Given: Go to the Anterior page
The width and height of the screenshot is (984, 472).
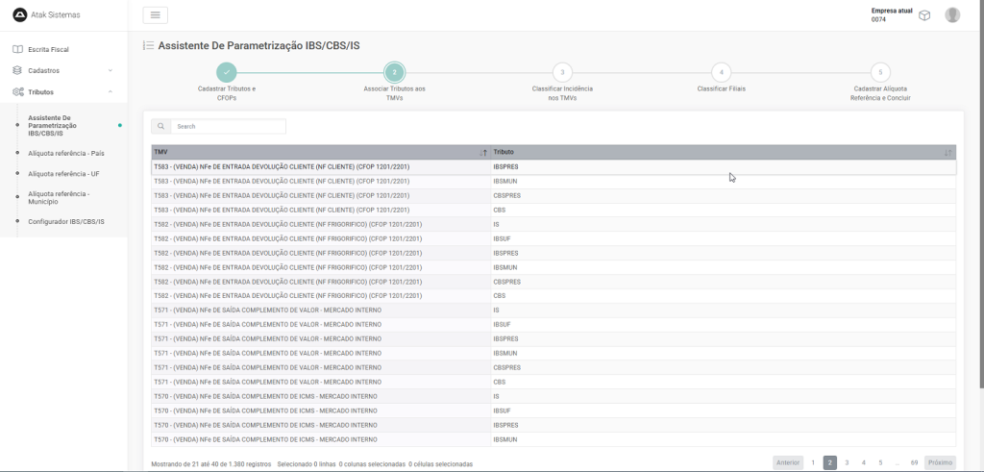Looking at the screenshot, I should pyautogui.click(x=788, y=462).
